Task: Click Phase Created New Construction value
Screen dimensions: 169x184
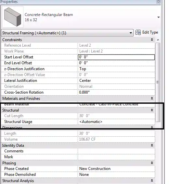Action: pyautogui.click(x=116, y=169)
